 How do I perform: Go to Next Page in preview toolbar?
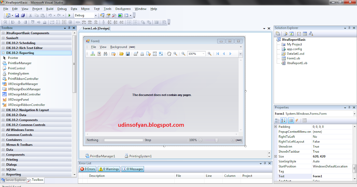pyautogui.click(x=230, y=54)
